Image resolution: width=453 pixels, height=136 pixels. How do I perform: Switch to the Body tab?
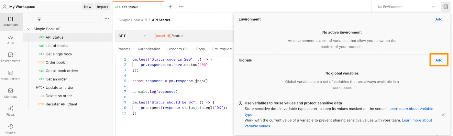coord(201,49)
